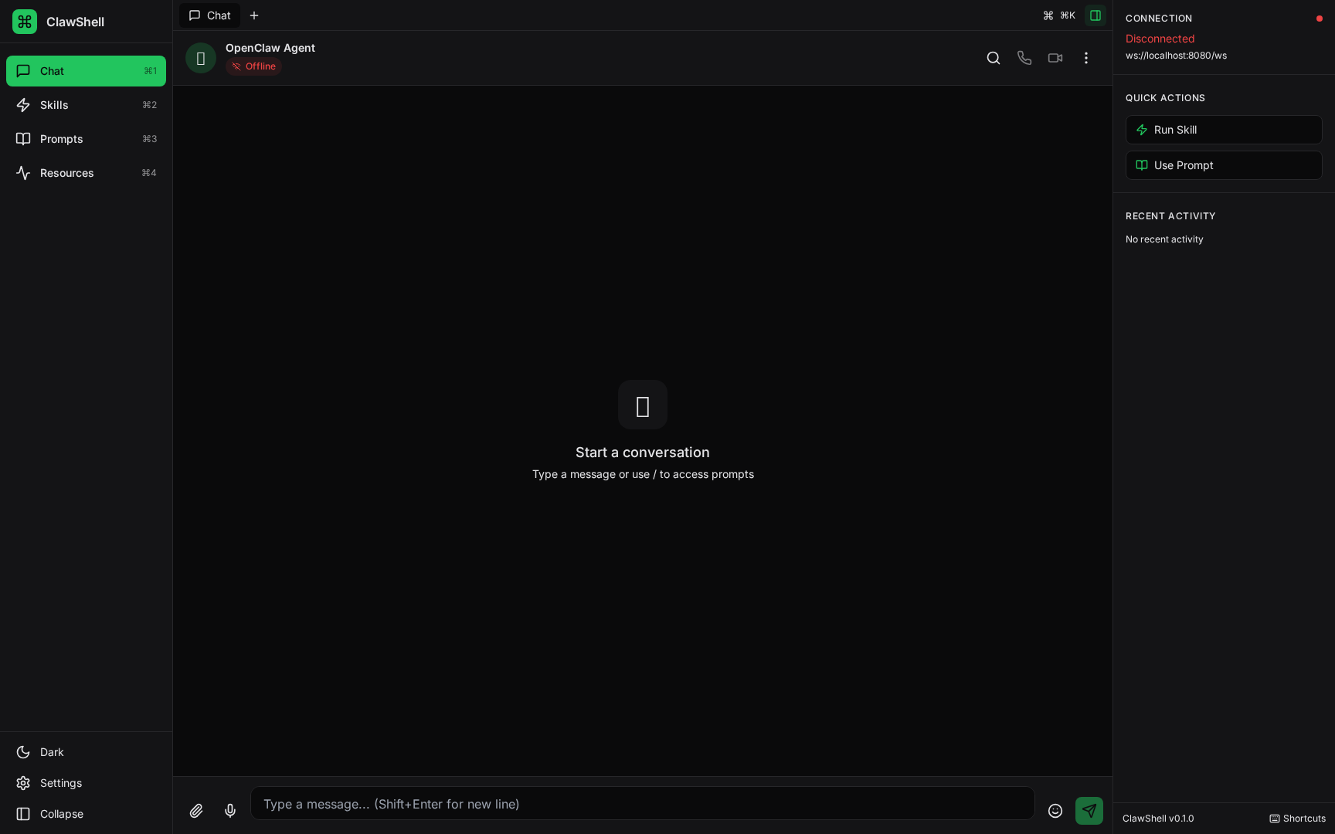The width and height of the screenshot is (1335, 834).
Task: Open the more options menu
Action: (x=1086, y=58)
